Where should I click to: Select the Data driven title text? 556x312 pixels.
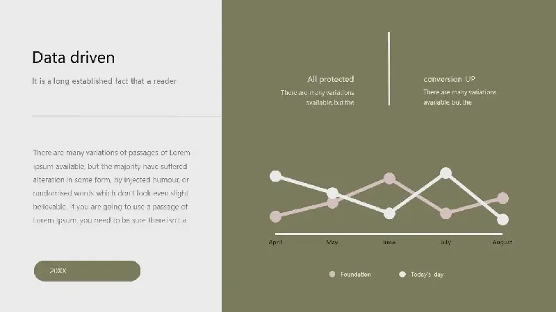[74, 58]
